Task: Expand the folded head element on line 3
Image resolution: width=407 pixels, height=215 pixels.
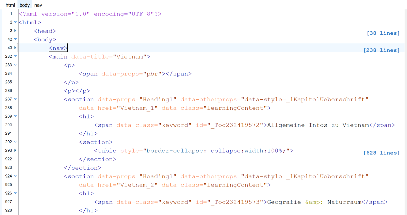Action: 15,31
